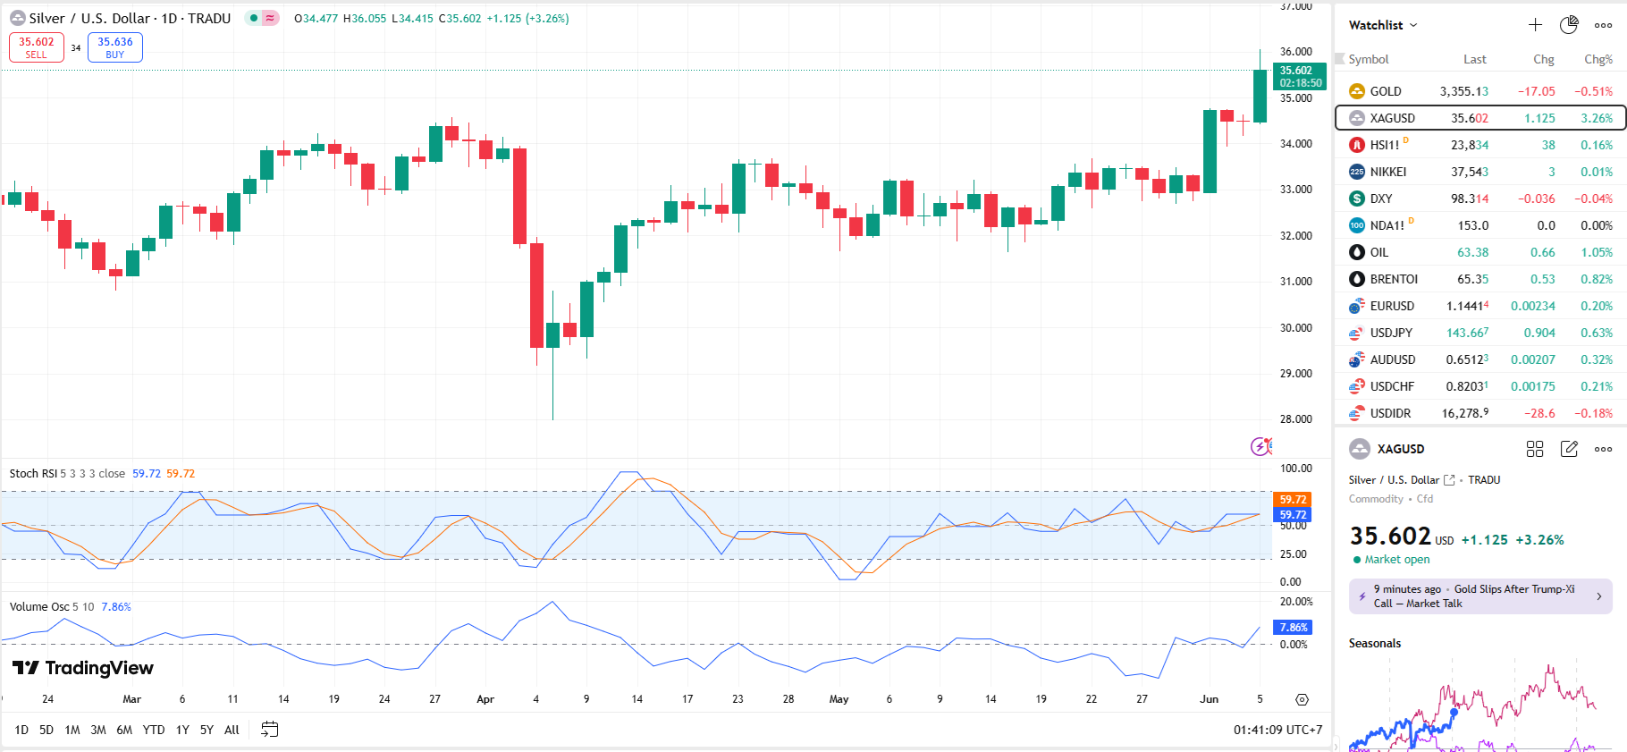Viewport: 1627px width, 752px height.
Task: Add a symbol to the watchlist
Action: [1535, 25]
